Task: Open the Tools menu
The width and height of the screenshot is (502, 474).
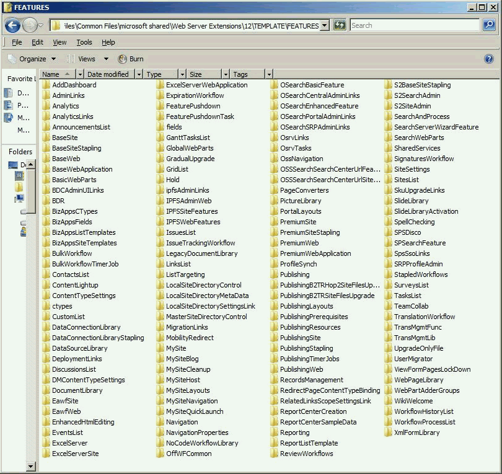Action: pyautogui.click(x=84, y=42)
